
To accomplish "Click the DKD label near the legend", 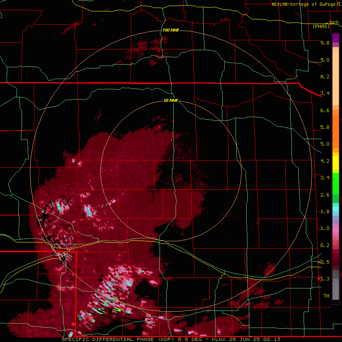I will [x=334, y=22].
